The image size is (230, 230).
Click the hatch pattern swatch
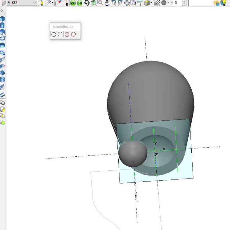[x=157, y=3]
